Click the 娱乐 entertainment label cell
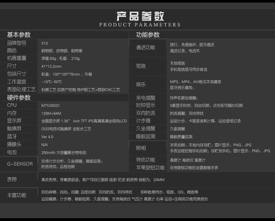This screenshot has height=221, width=275. click(x=141, y=84)
